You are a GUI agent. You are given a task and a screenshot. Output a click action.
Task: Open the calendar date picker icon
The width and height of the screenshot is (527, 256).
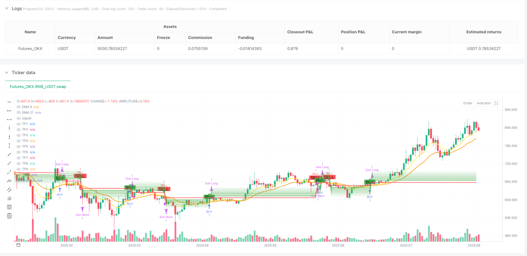click(x=18, y=245)
